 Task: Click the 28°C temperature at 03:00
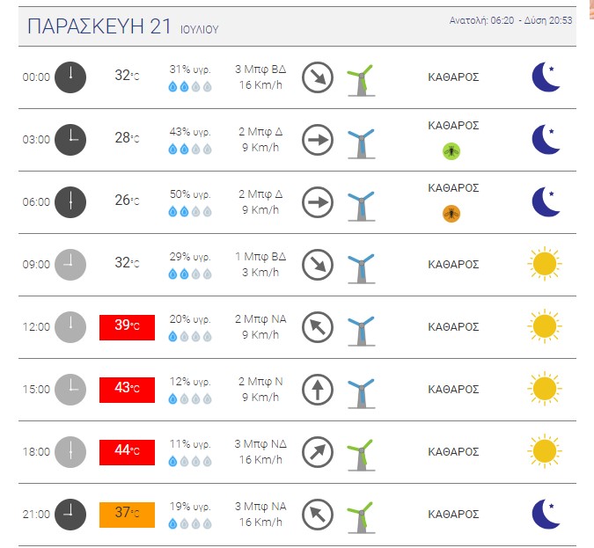(x=127, y=138)
